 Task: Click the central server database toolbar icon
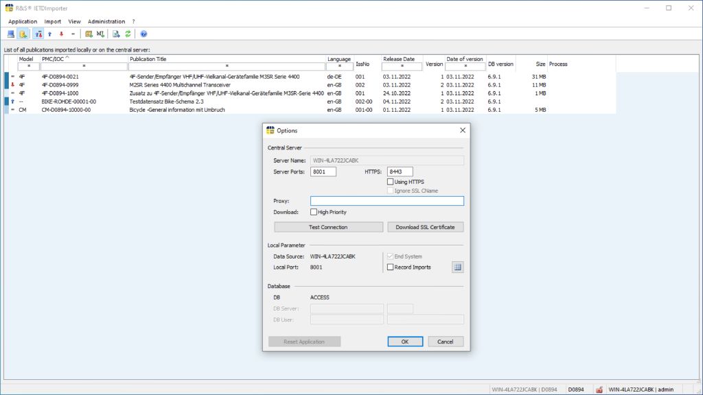[x=23, y=34]
